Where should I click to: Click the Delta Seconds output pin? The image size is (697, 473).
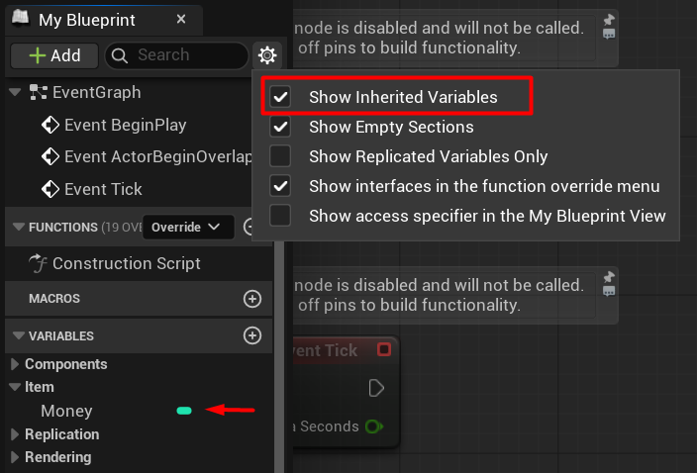(x=373, y=426)
